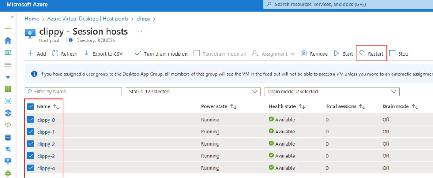Click the host pool icon beside the title
Viewport: 433px width, 178px height.
point(30,34)
